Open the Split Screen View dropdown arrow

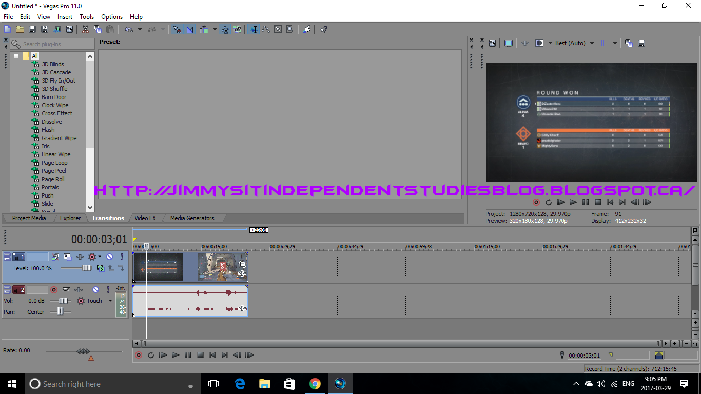[550, 43]
